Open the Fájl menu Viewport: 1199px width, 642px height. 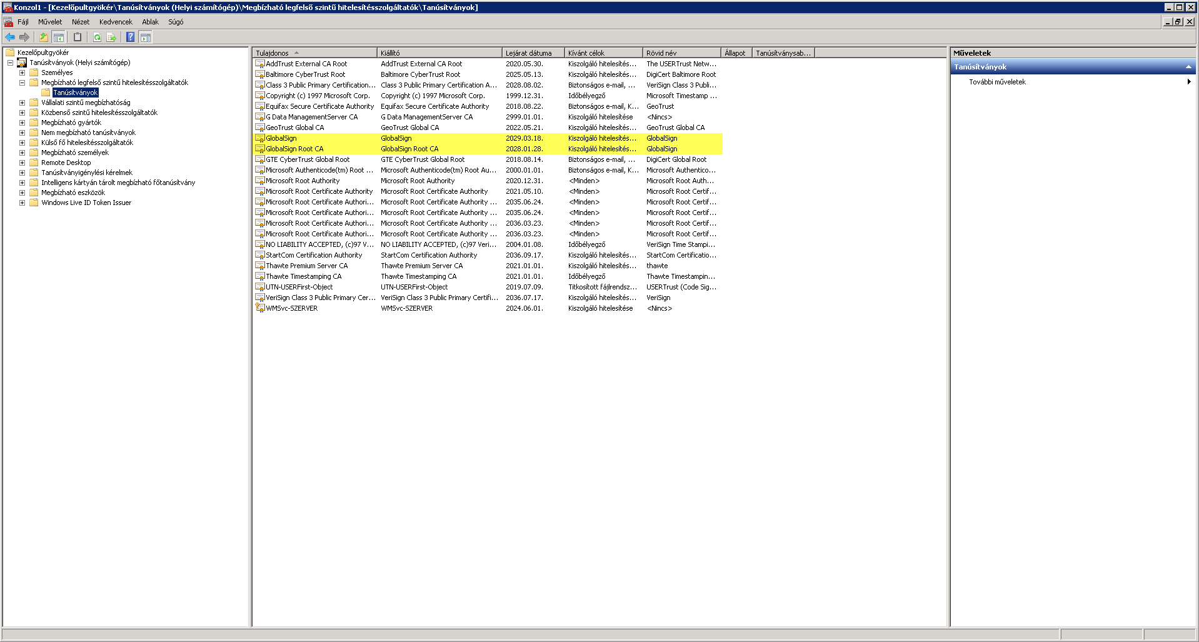tap(23, 22)
